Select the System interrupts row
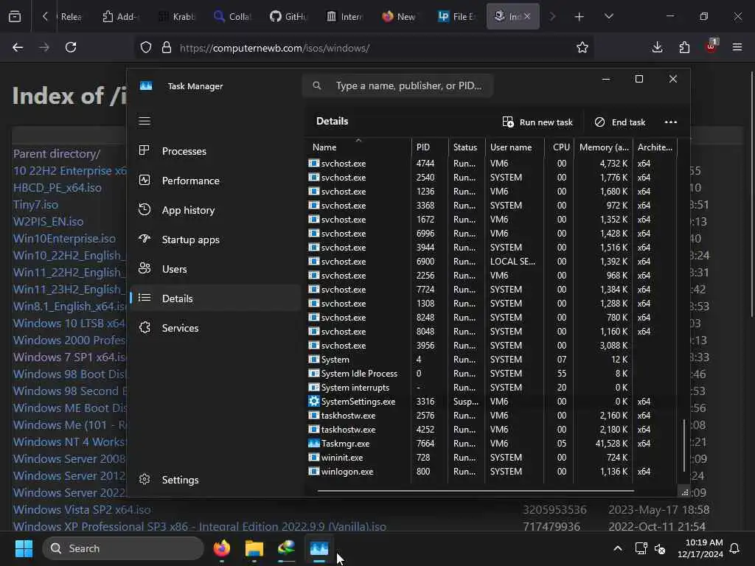 491,388
